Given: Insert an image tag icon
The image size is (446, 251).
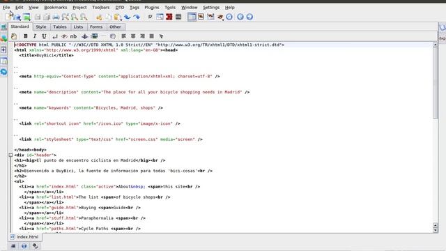Looking at the screenshot, I should (94, 36).
